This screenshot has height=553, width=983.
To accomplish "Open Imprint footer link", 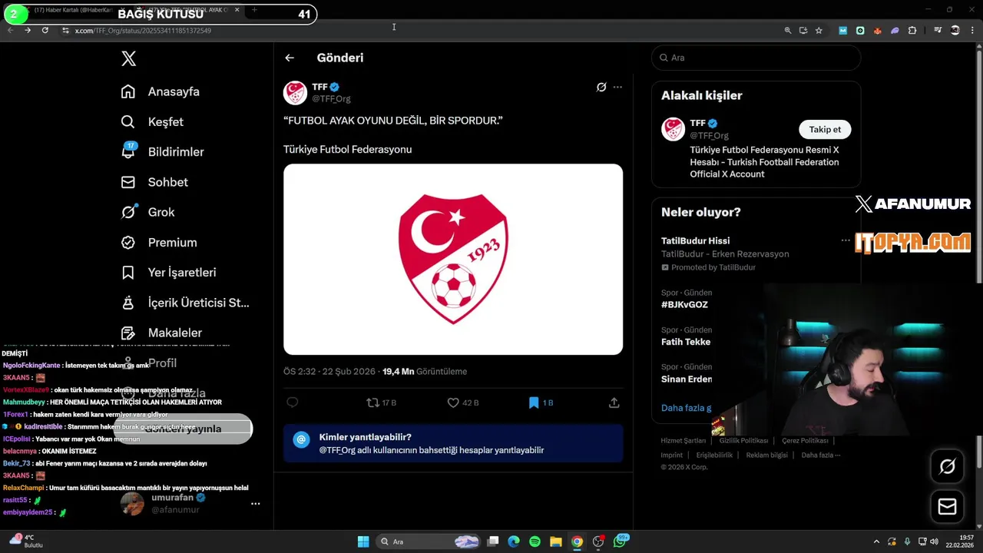I will tap(672, 455).
